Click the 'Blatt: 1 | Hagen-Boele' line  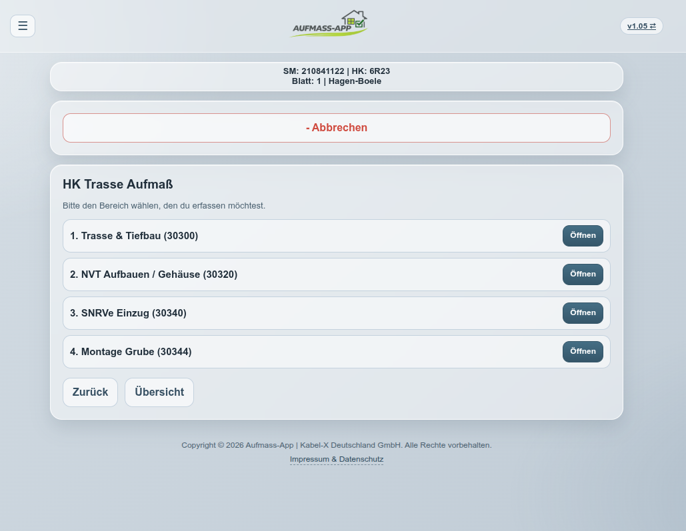(x=336, y=81)
